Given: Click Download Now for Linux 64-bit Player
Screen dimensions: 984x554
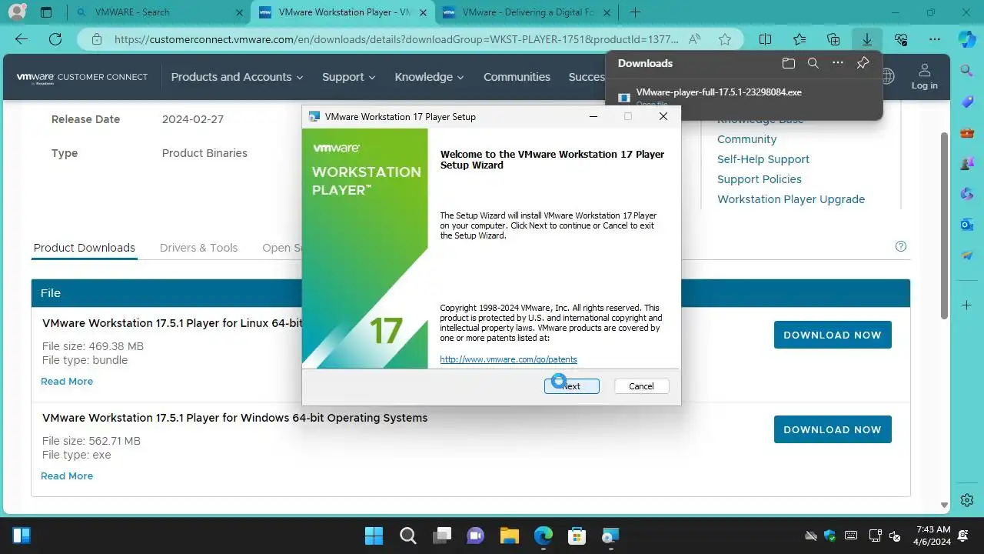Looking at the screenshot, I should (x=833, y=335).
